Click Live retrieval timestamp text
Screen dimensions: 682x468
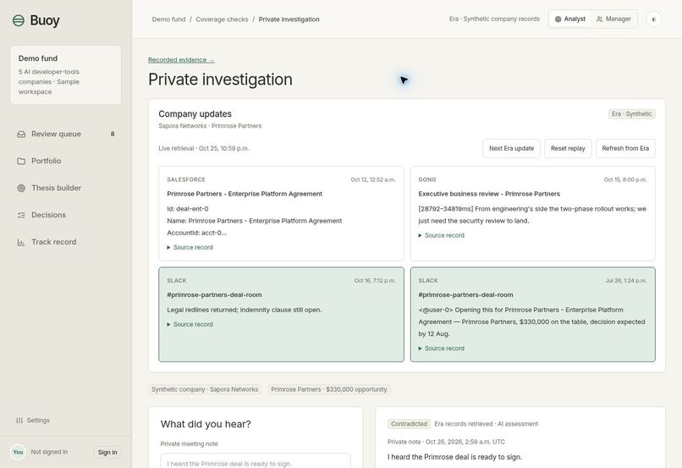[x=204, y=148]
